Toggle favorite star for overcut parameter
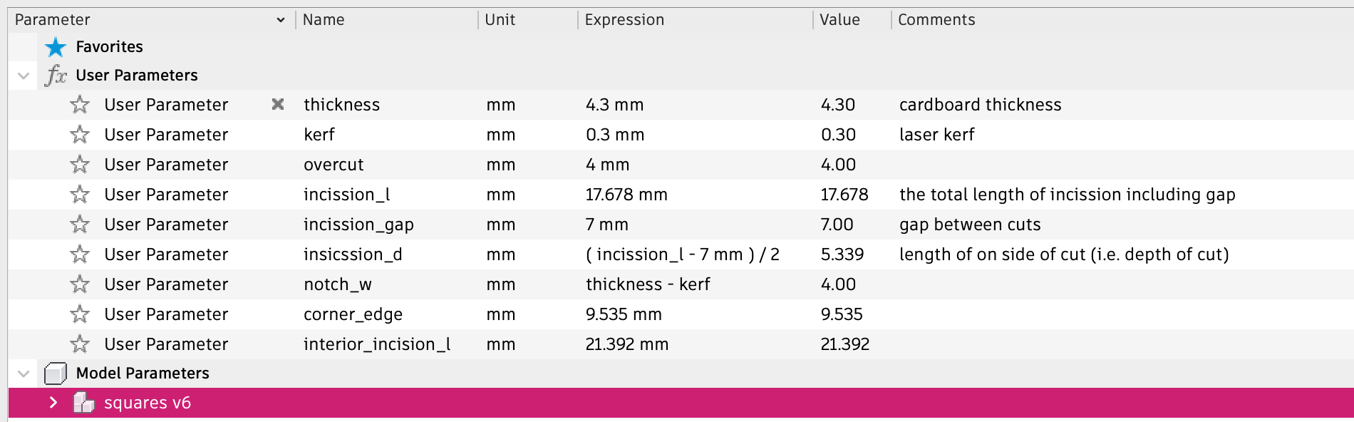Viewport: 1354px width, 422px height. click(80, 165)
